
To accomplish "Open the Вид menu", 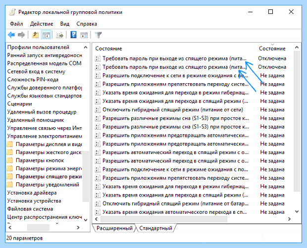I will [65, 24].
